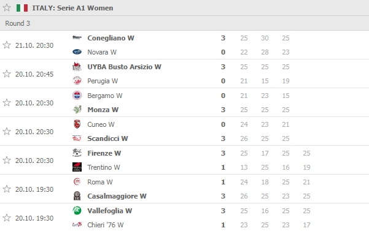Image resolution: width=369 pixels, height=231 pixels.
Task: Click the Conegliano W team logo
Action: pos(77,37)
